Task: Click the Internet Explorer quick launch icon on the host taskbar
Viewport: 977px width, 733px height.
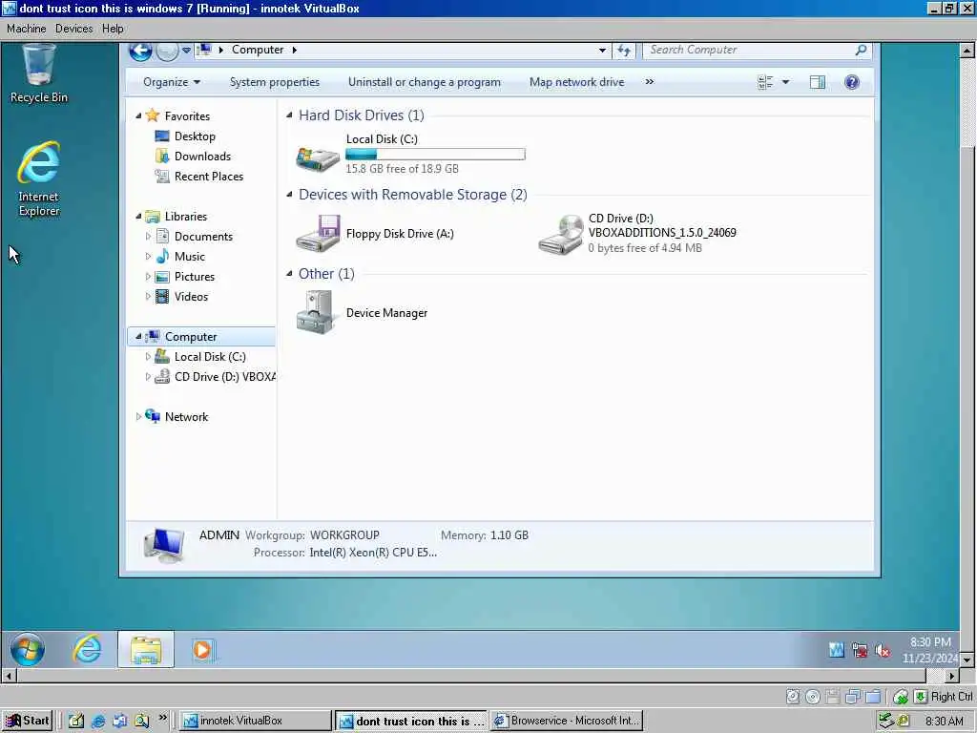Action: [x=98, y=722]
